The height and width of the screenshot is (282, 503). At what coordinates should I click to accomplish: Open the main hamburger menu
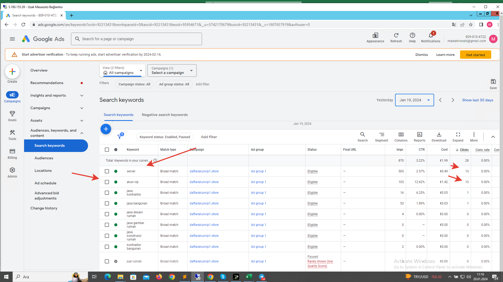click(12, 39)
